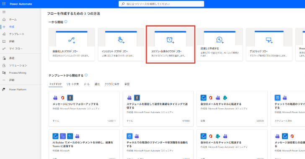Image resolution: width=305 pixels, height=159 pixels.
Task: Go to ホーム in the sidebar
Action: point(13,19)
